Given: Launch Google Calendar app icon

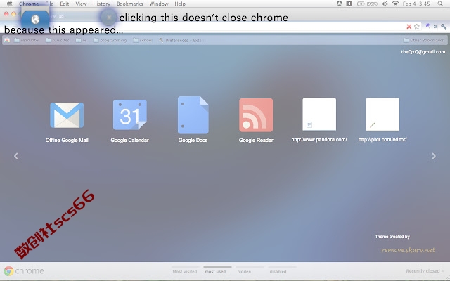Looking at the screenshot, I should click(x=129, y=115).
